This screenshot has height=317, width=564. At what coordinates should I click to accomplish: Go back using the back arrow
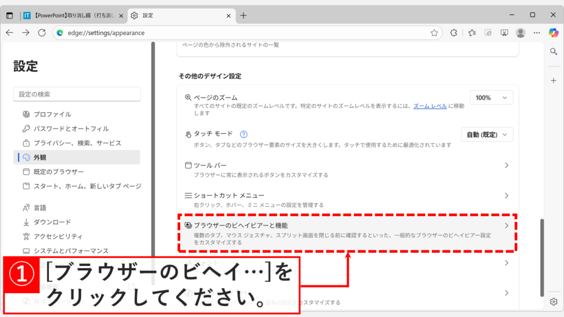click(x=10, y=32)
